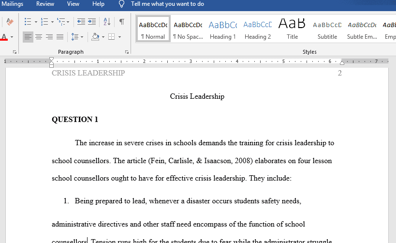Click the Borders icon
This screenshot has width=396, height=243.
click(111, 37)
